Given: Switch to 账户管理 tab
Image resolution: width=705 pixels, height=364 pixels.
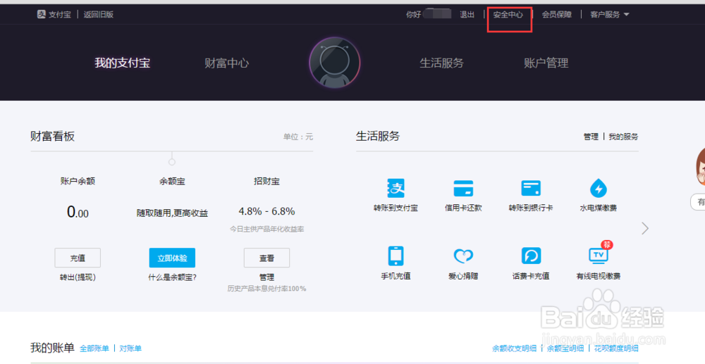Looking at the screenshot, I should tap(546, 63).
